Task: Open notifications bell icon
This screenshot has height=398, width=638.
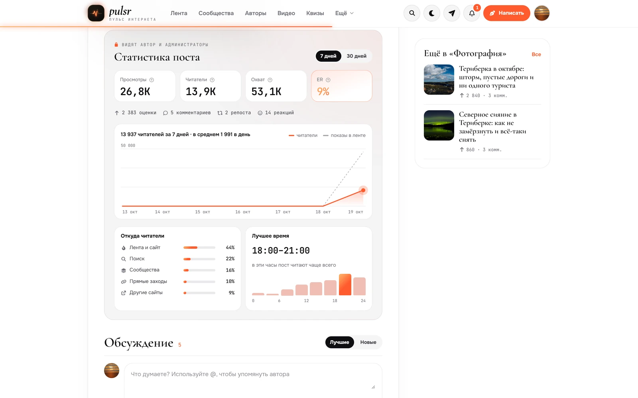Action: pyautogui.click(x=472, y=13)
